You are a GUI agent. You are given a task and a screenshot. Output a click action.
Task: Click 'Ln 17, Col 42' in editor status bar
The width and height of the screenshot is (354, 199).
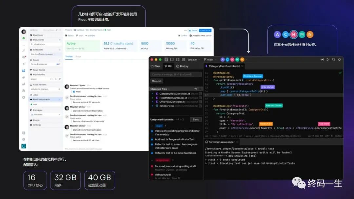tap(315, 136)
